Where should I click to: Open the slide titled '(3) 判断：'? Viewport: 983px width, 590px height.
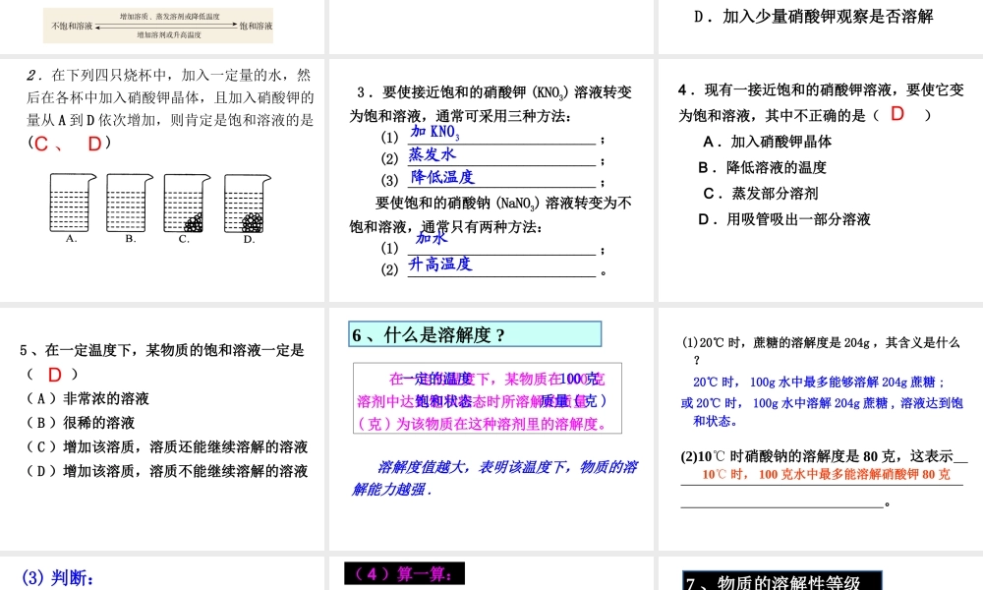click(x=58, y=577)
